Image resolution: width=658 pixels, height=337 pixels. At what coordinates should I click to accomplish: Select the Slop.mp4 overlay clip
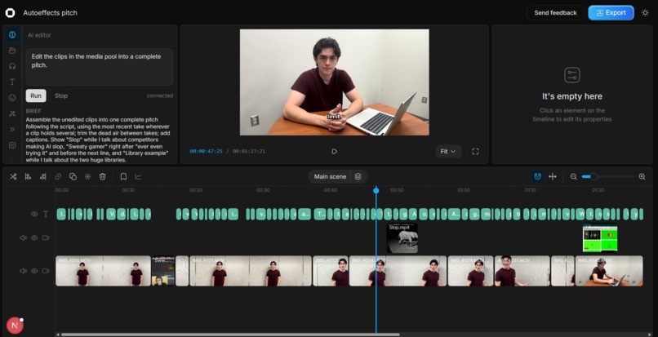402,238
